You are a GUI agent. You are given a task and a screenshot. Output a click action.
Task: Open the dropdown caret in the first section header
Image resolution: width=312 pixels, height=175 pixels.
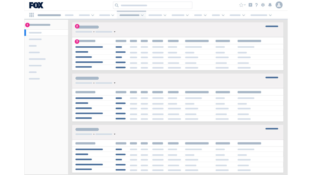[x=115, y=32]
